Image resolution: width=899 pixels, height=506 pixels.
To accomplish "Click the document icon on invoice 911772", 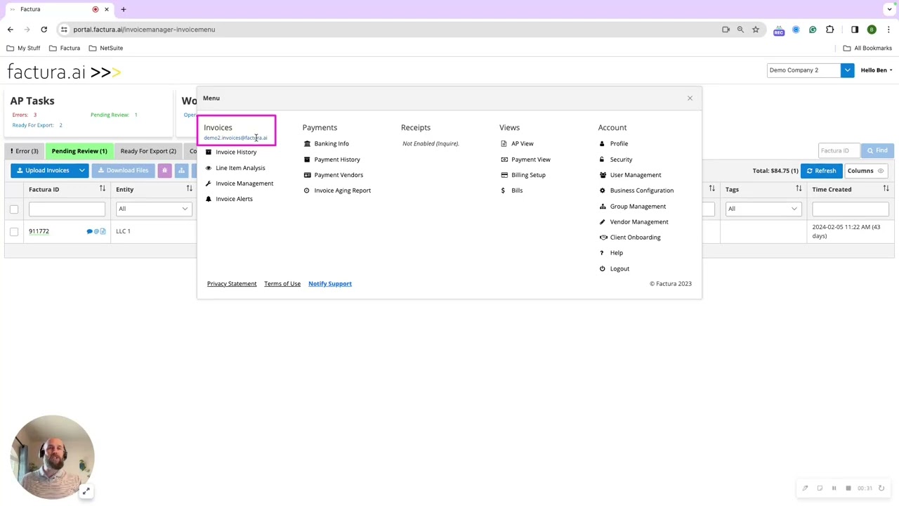I will (x=103, y=231).
